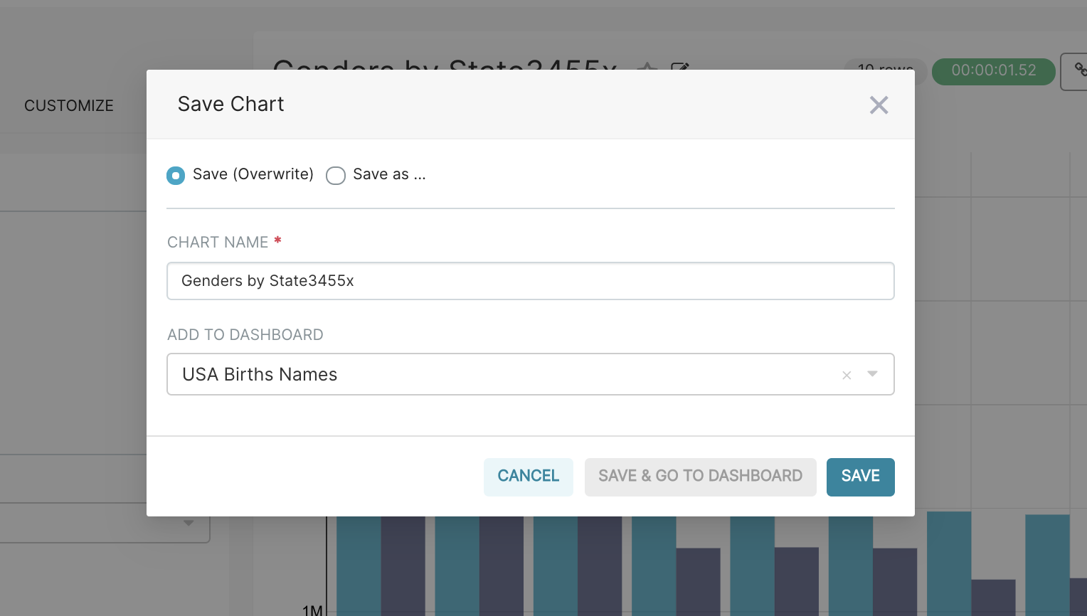1087x616 pixels.
Task: Clear the USA Births Names dashboard selection
Action: pyautogui.click(x=847, y=375)
